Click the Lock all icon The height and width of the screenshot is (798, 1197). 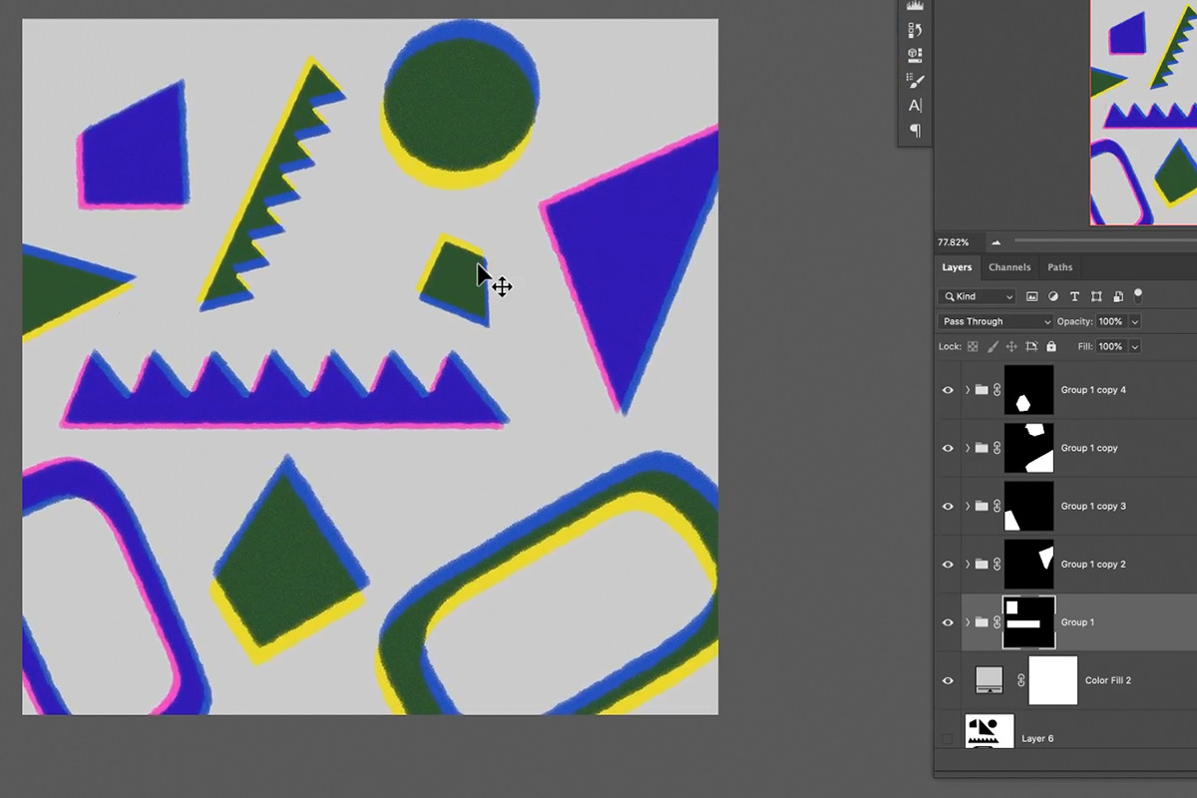tap(1051, 346)
